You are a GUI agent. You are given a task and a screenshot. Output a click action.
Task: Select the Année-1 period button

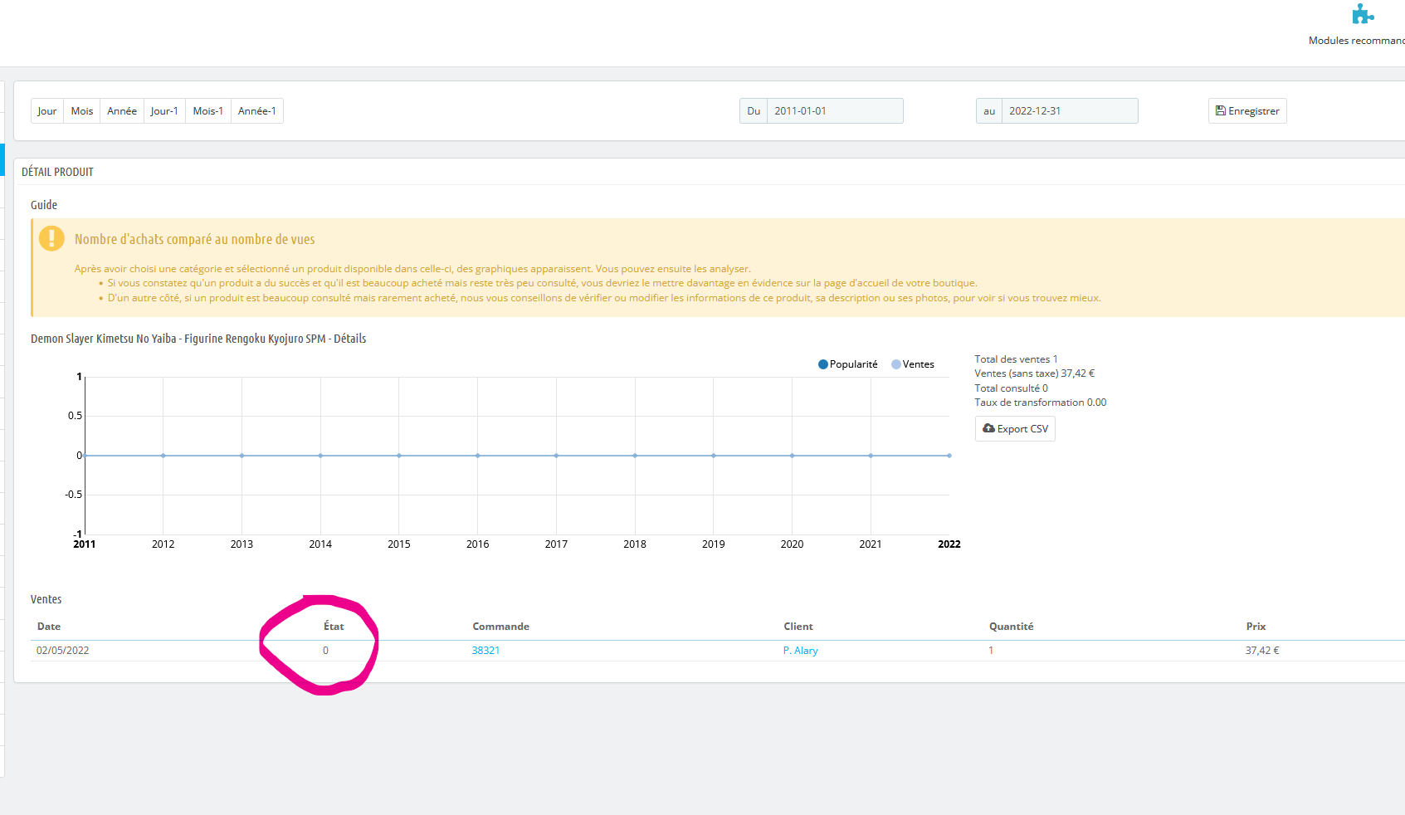[x=257, y=111]
